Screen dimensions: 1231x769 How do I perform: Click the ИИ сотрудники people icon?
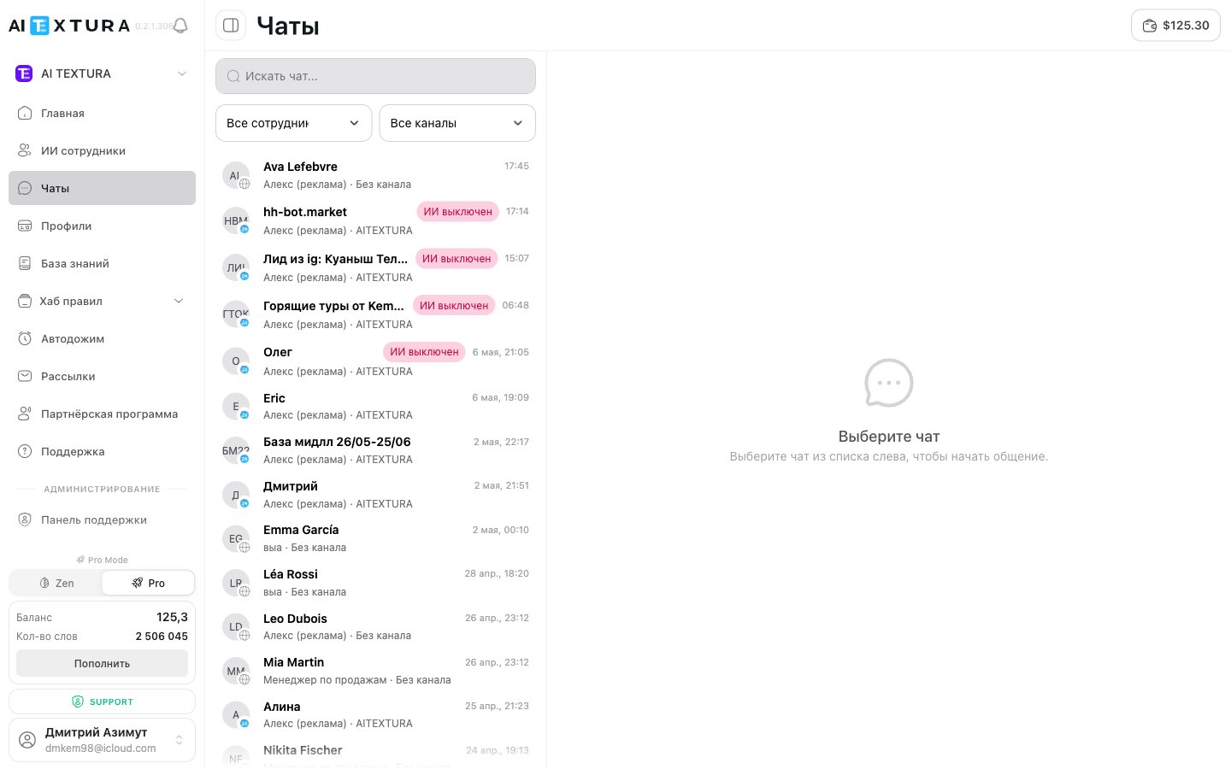tap(25, 150)
